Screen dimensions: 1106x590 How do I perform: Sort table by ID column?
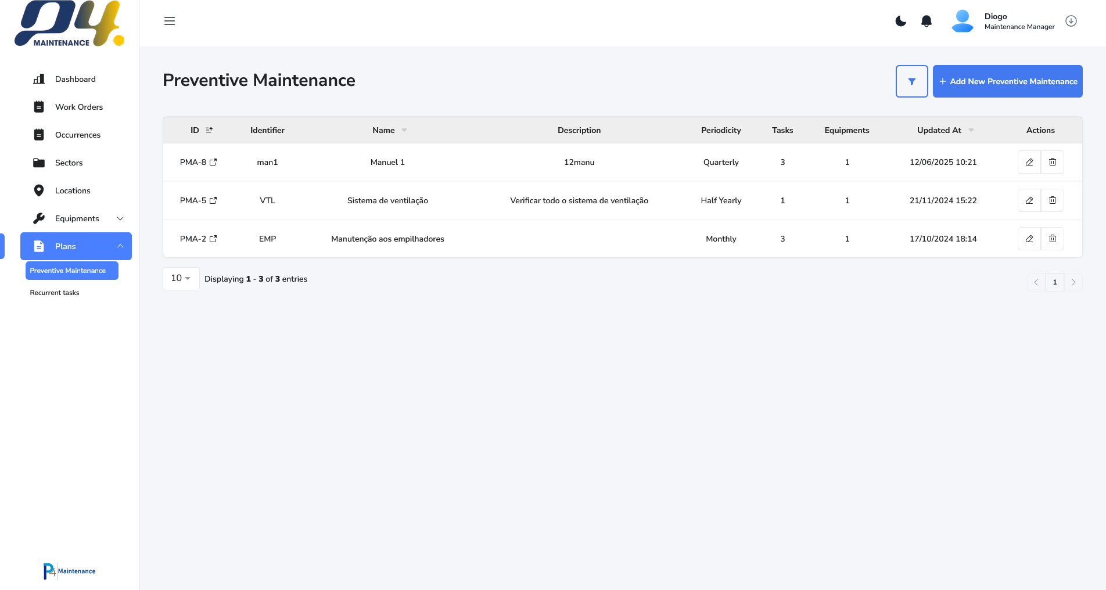pos(209,130)
